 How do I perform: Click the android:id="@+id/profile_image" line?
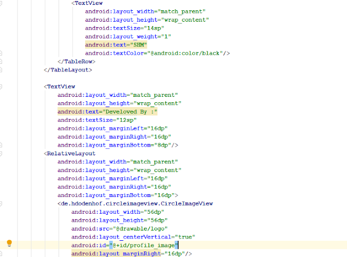click(x=125, y=245)
